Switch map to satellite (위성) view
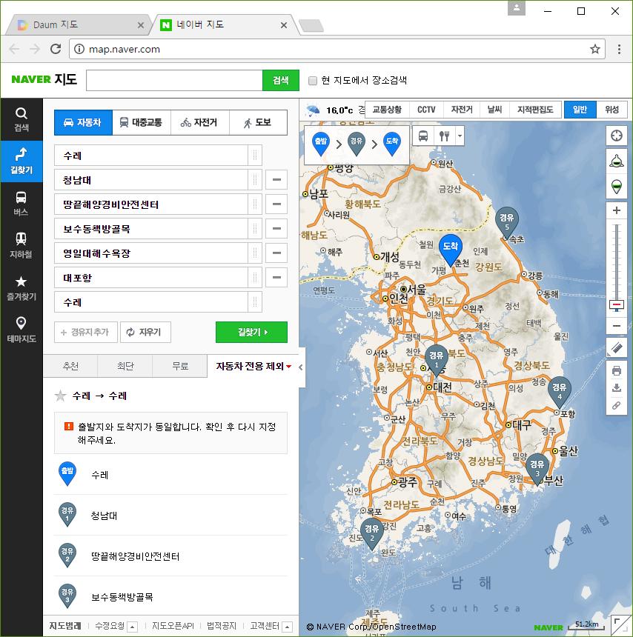Viewport: 633px width, 637px height. (612, 110)
